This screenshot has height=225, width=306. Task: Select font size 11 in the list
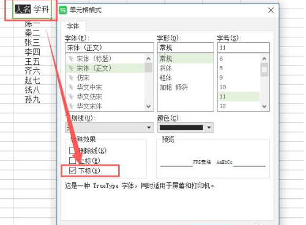pyautogui.click(x=239, y=97)
